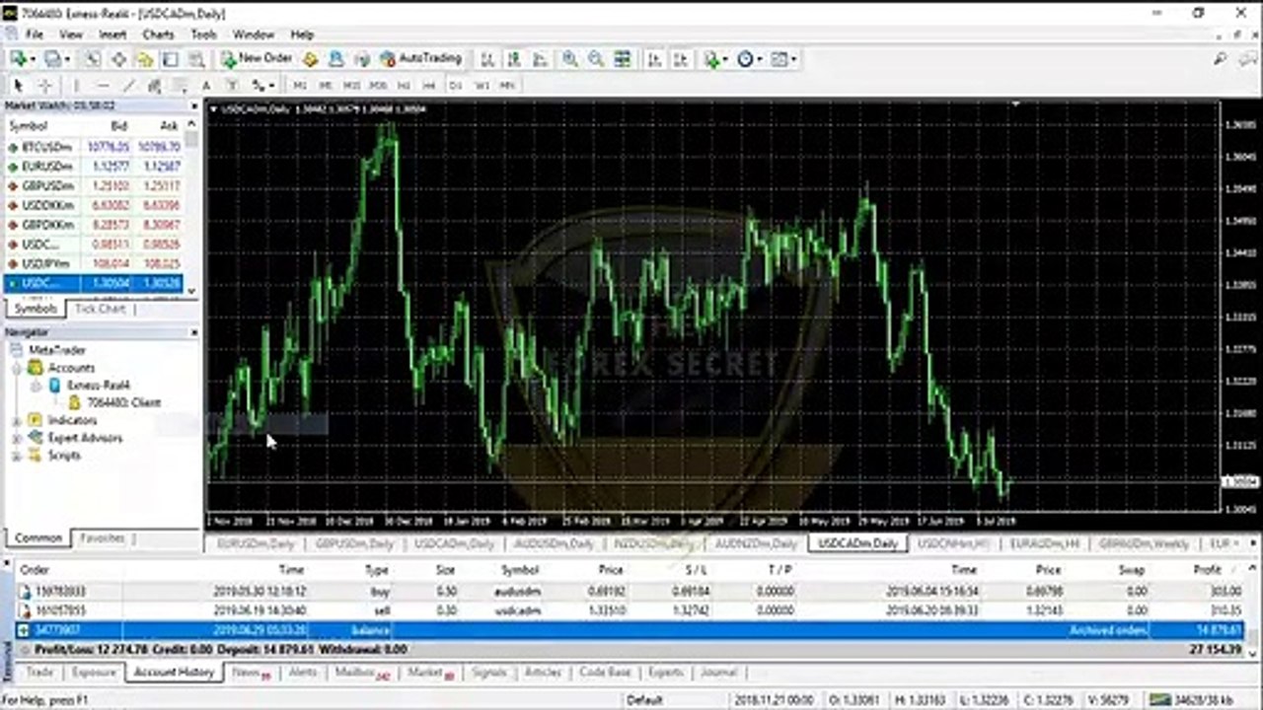Viewport: 1263px width, 710px height.
Task: Switch to the M15 timeframe
Action: (x=351, y=86)
